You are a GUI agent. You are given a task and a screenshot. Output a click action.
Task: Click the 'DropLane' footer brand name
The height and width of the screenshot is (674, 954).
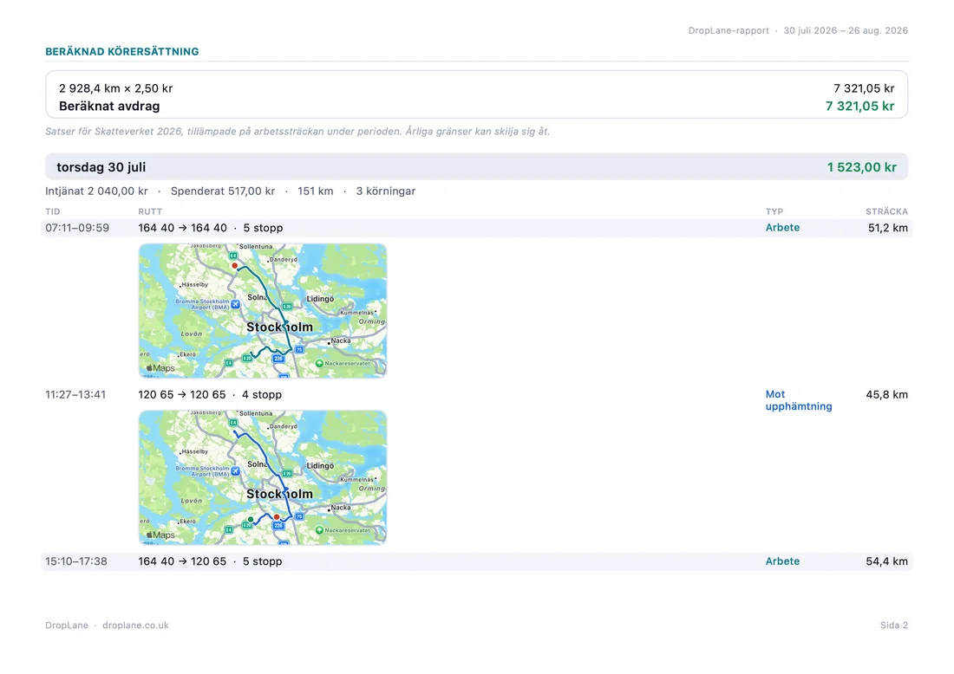[x=66, y=625]
